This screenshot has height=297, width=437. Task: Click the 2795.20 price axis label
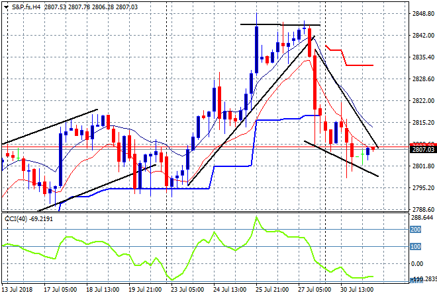point(423,188)
